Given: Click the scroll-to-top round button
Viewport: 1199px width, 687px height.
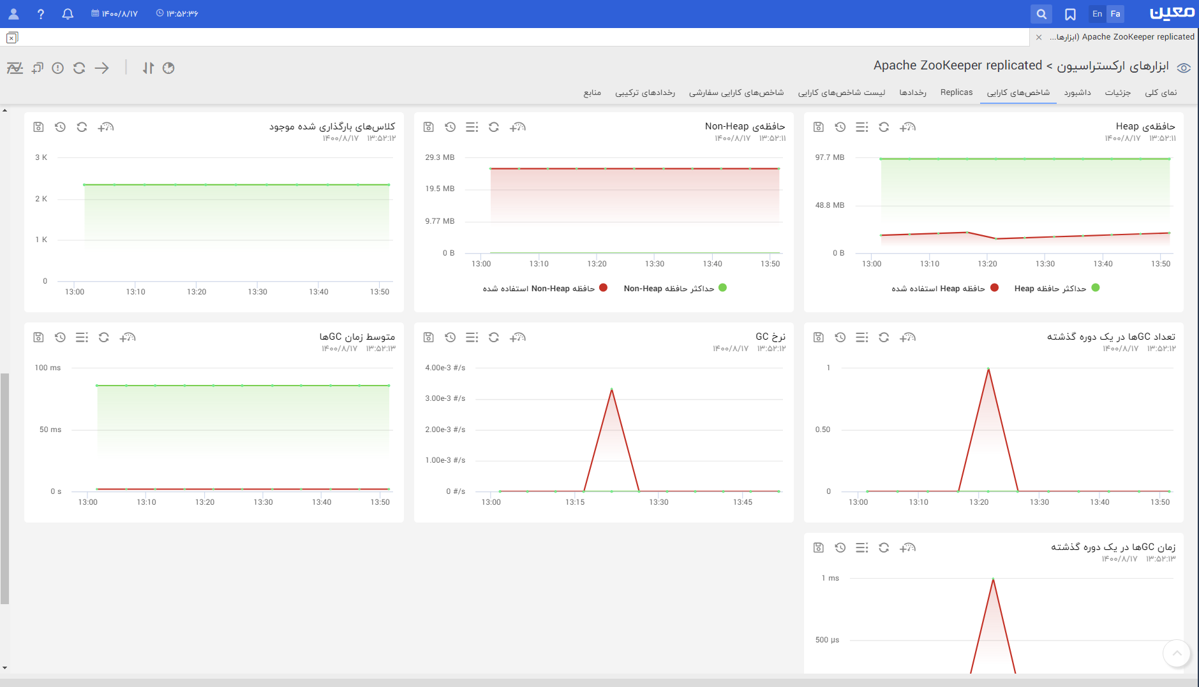Looking at the screenshot, I should 1177,653.
